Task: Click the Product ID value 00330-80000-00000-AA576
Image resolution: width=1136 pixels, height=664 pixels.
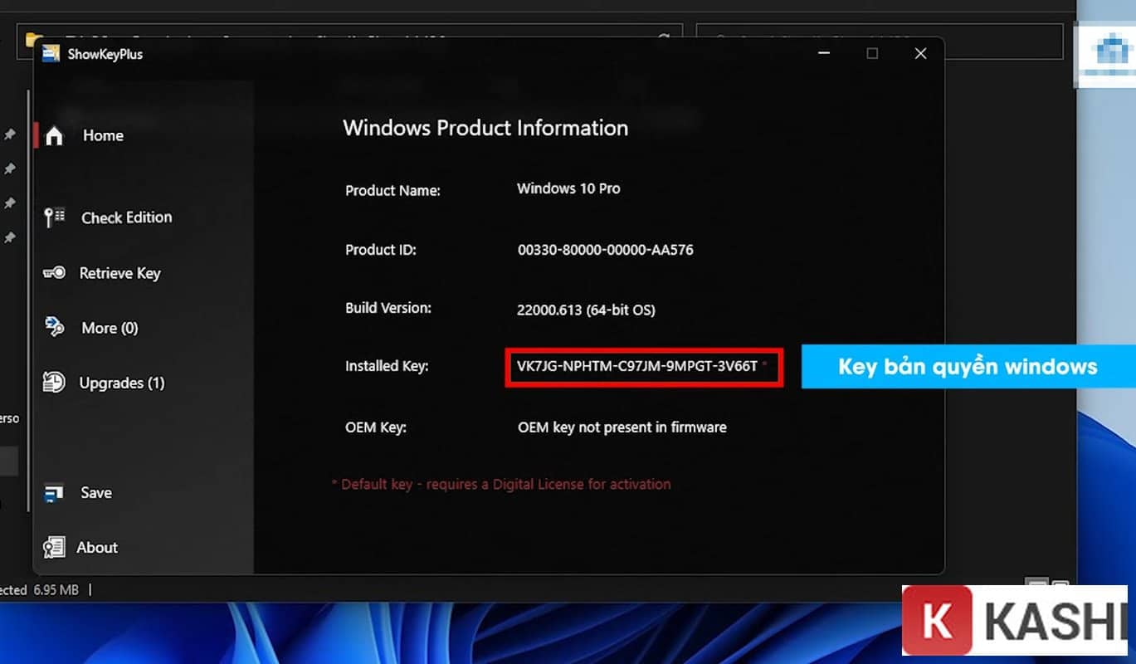Action: pos(605,249)
